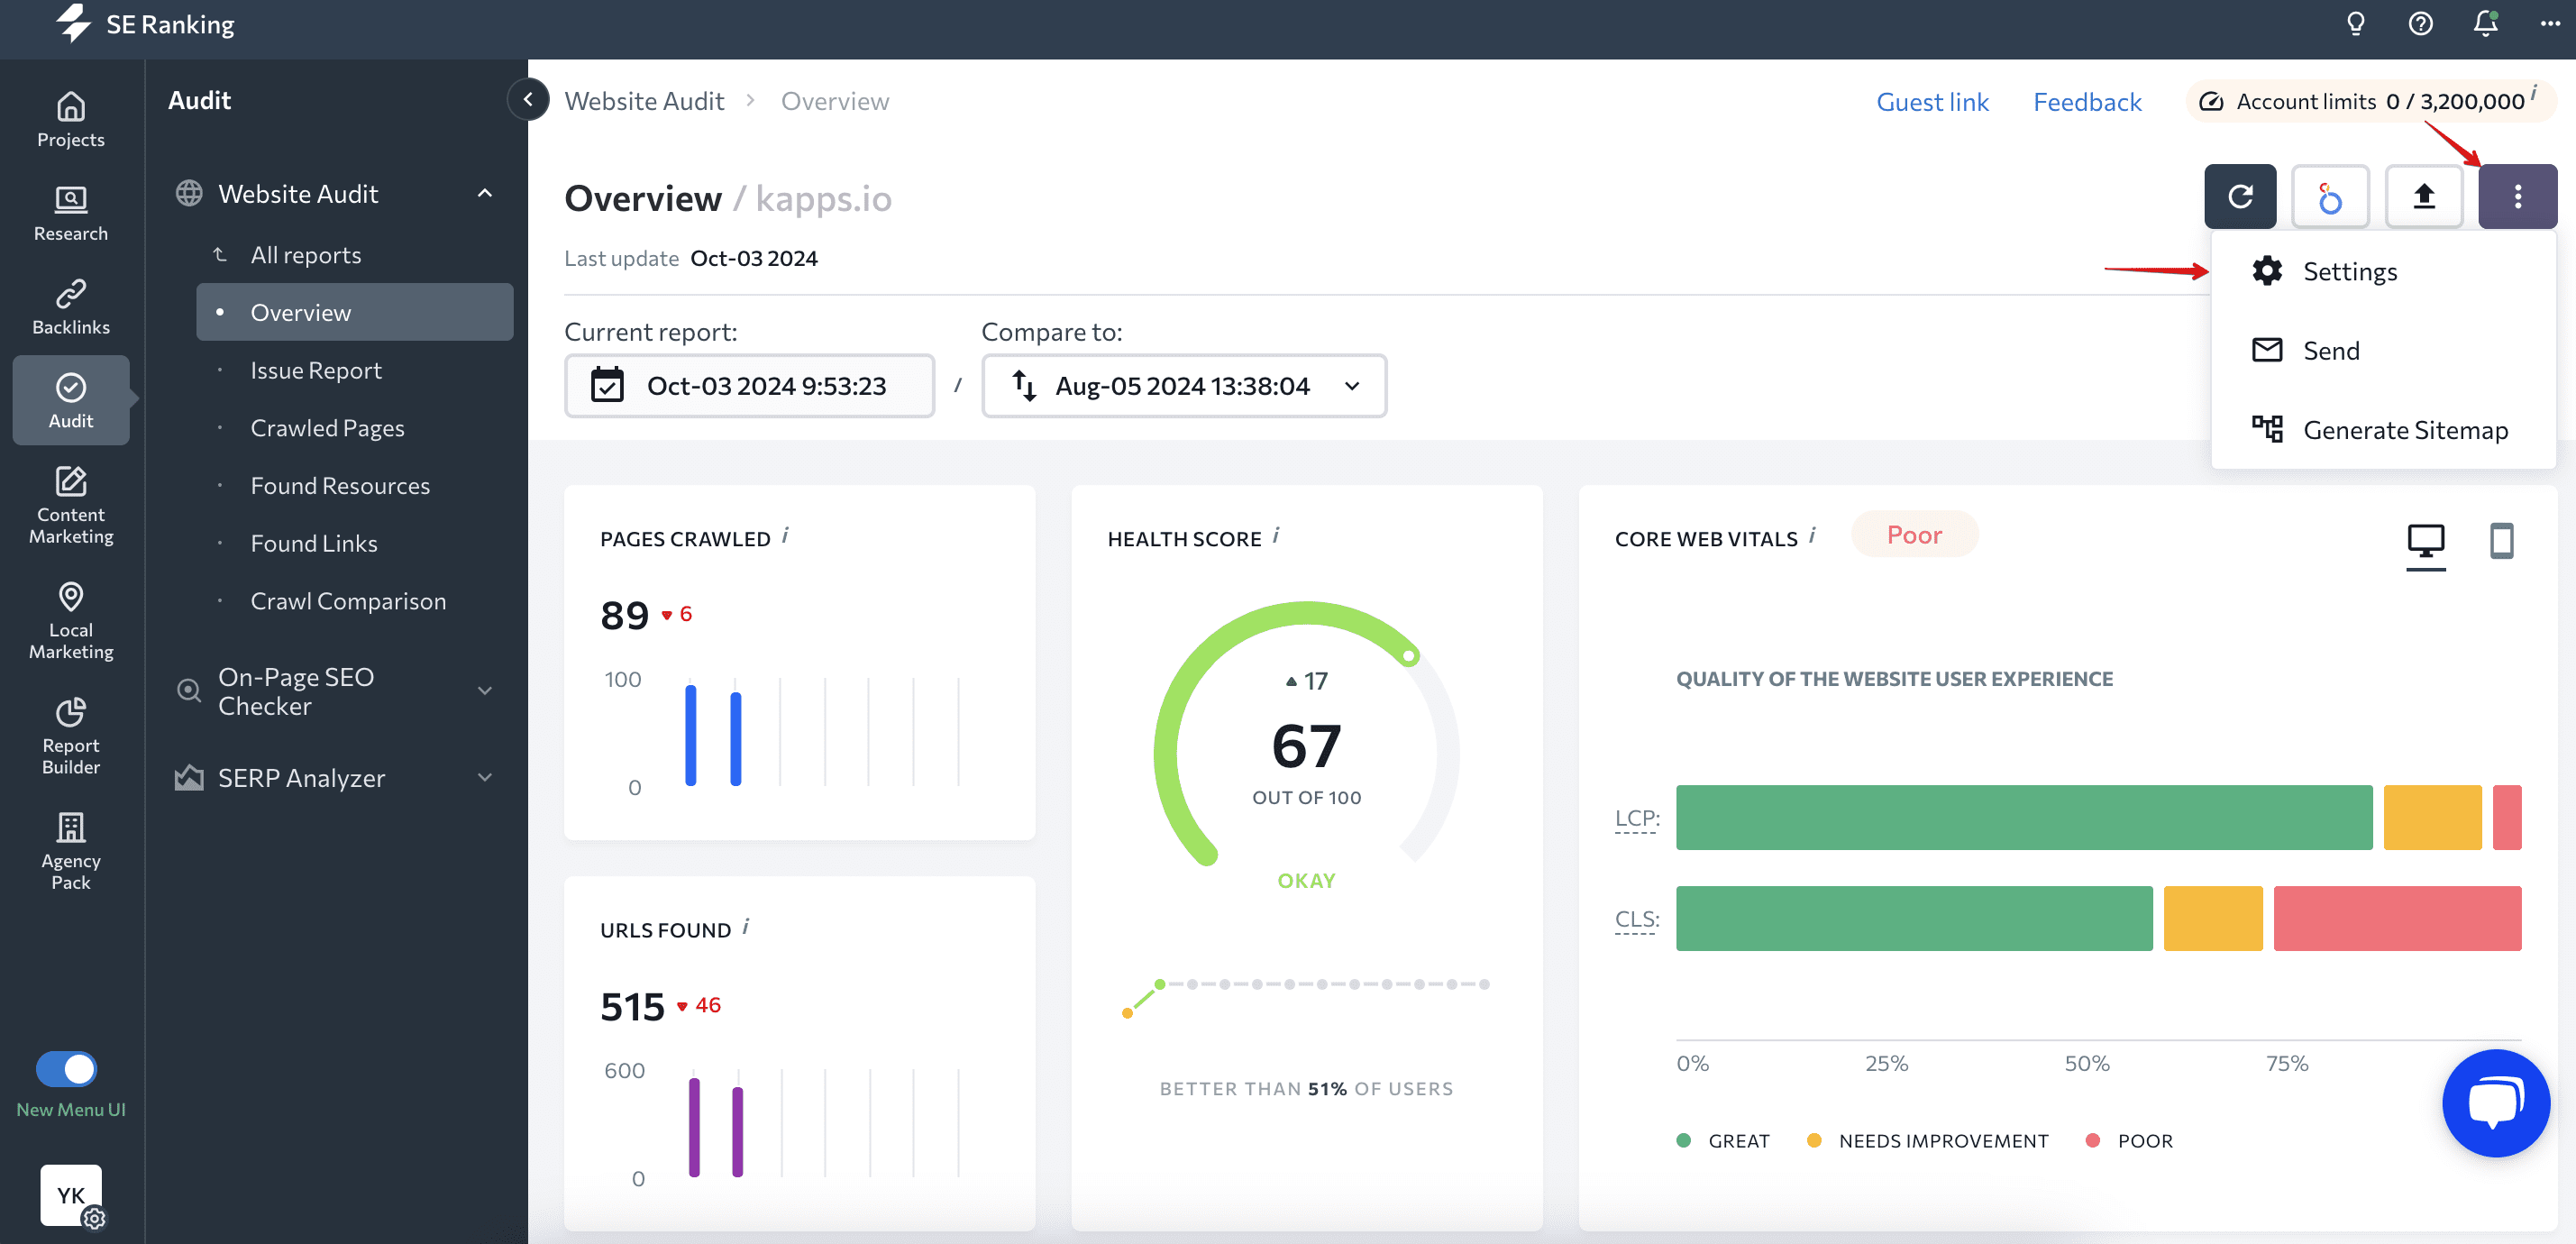Click the yellow CLS needs improvement segment
Image resolution: width=2576 pixels, height=1244 pixels.
[x=2212, y=918]
